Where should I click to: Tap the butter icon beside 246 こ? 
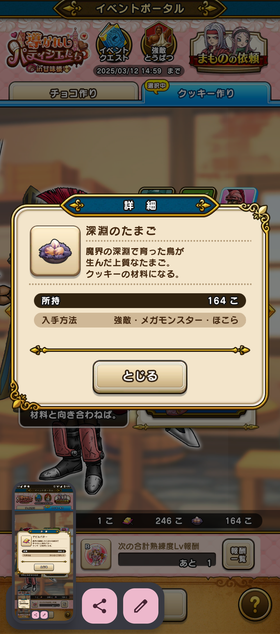coord(128,521)
